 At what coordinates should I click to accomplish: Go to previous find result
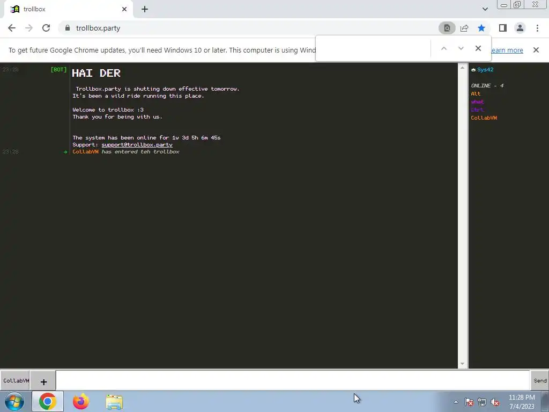click(444, 48)
